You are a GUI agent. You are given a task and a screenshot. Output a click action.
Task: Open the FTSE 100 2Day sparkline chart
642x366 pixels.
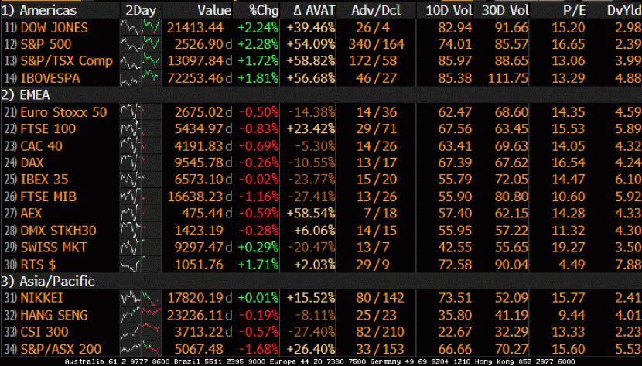click(x=141, y=129)
